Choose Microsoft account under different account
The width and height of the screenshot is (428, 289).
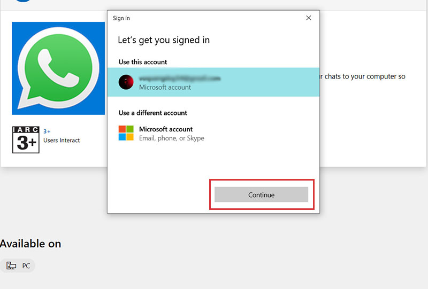pyautogui.click(x=213, y=134)
